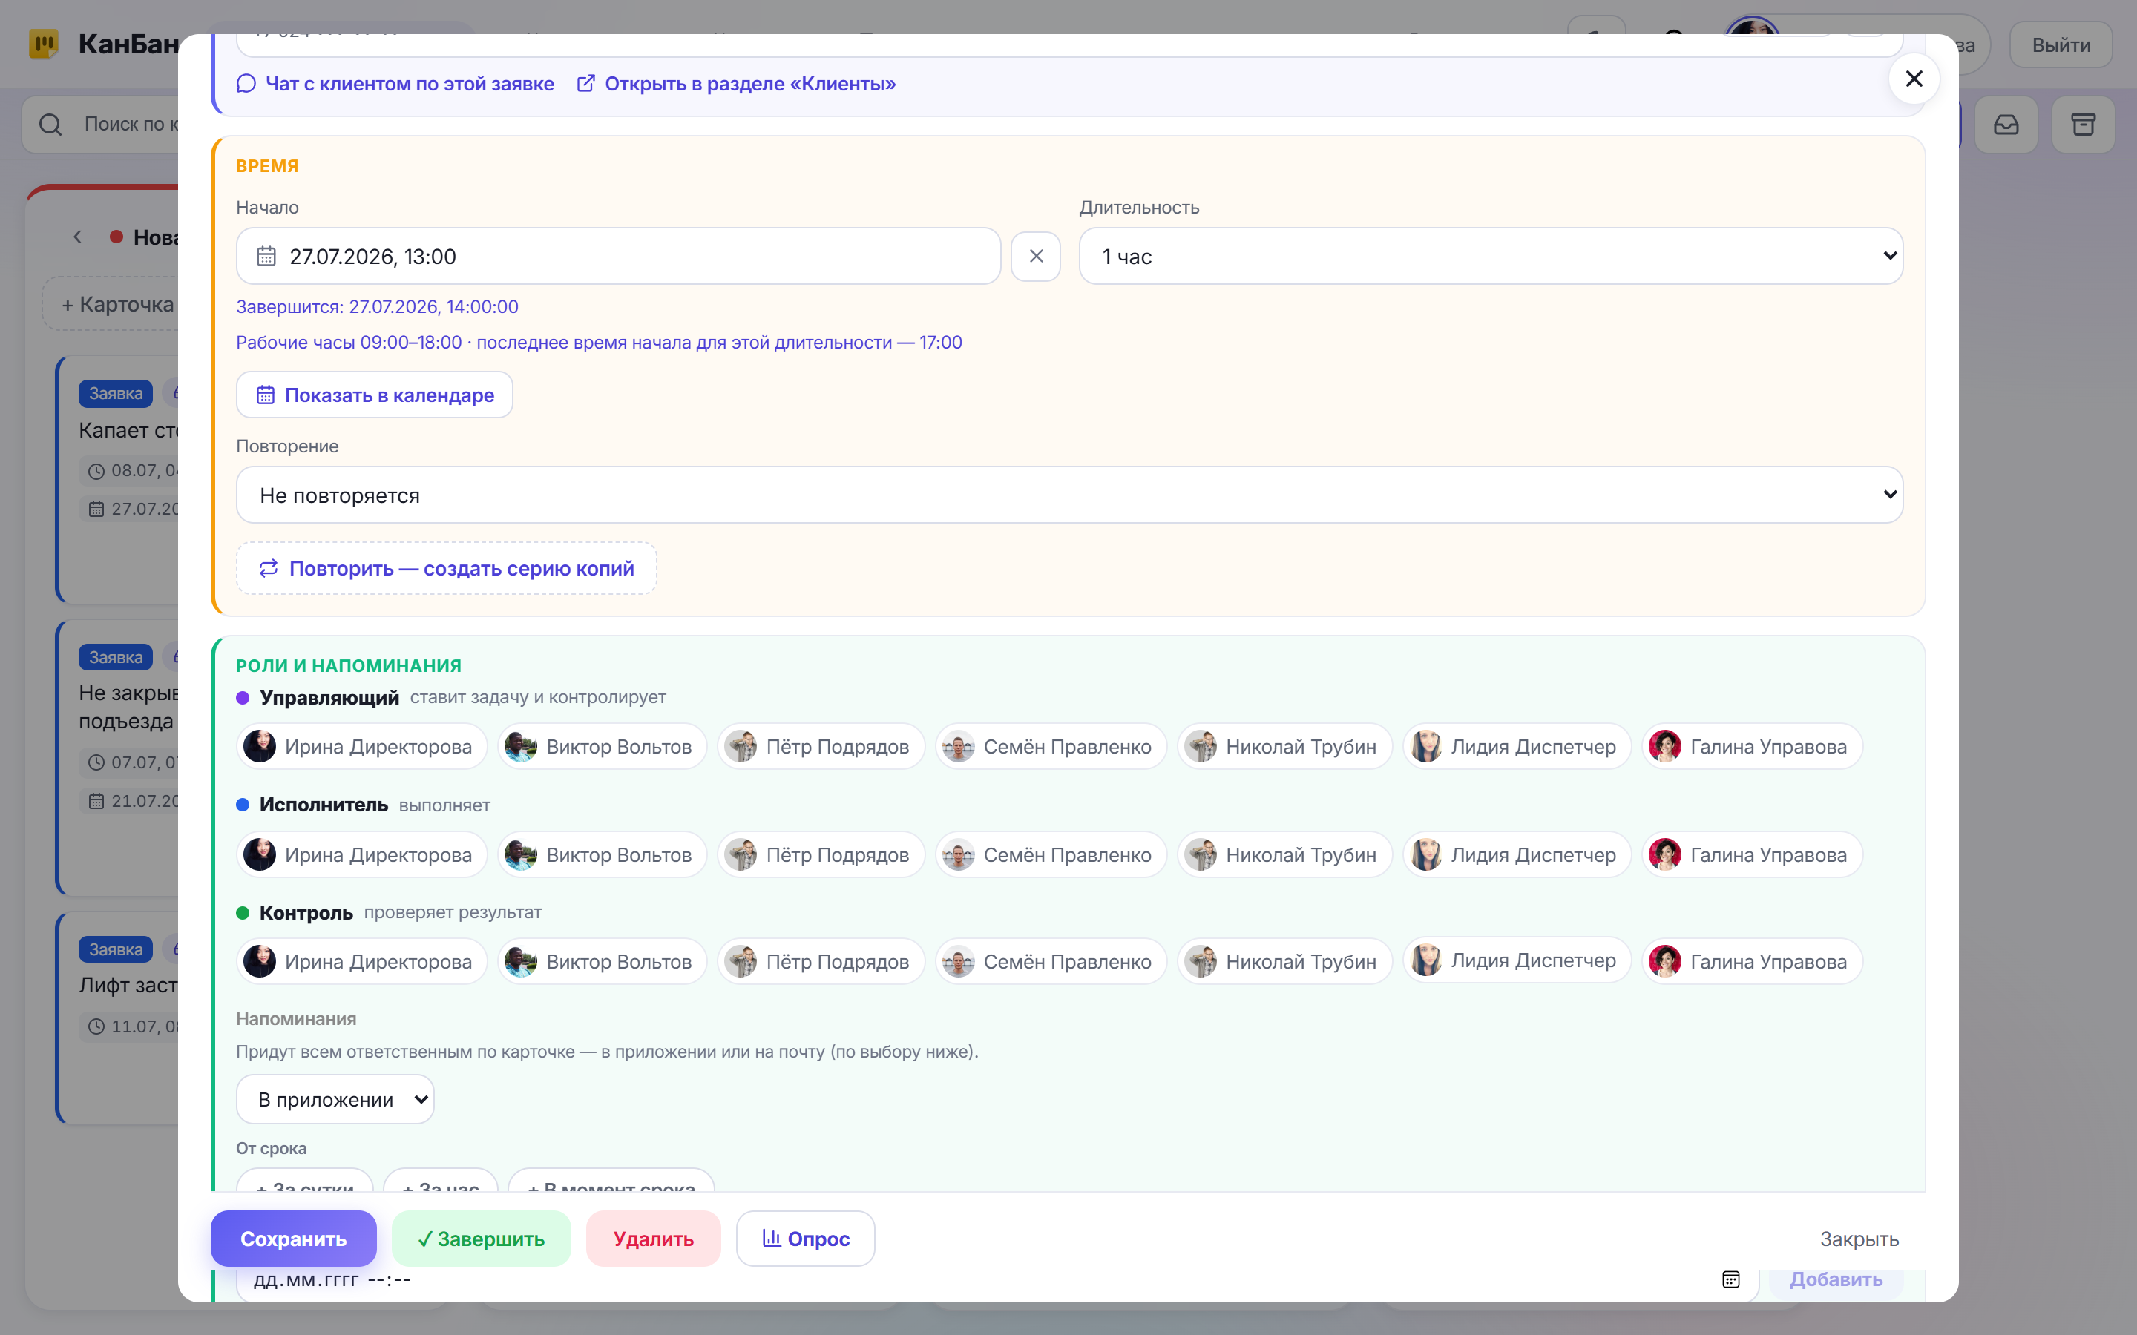Open inbox tray icon in top toolbar

(x=2006, y=125)
